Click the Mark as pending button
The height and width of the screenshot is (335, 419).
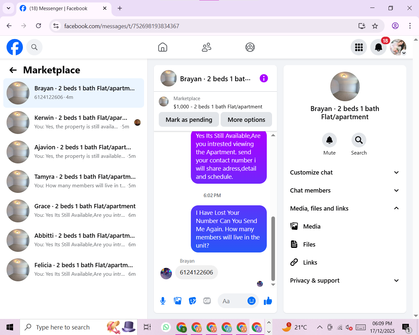(189, 120)
